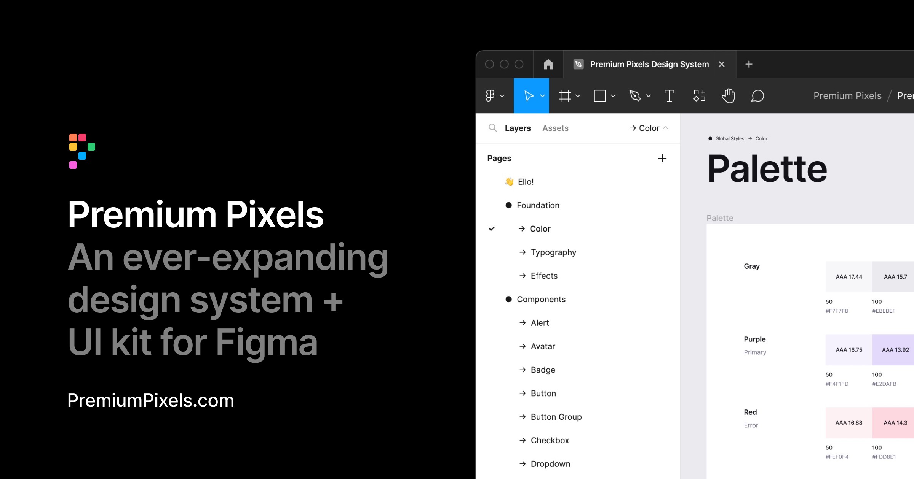This screenshot has height=479, width=914.
Task: Click the Hand/Pan tool icon
Action: pos(729,95)
